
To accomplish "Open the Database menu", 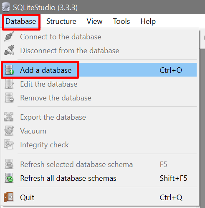I will (x=21, y=21).
